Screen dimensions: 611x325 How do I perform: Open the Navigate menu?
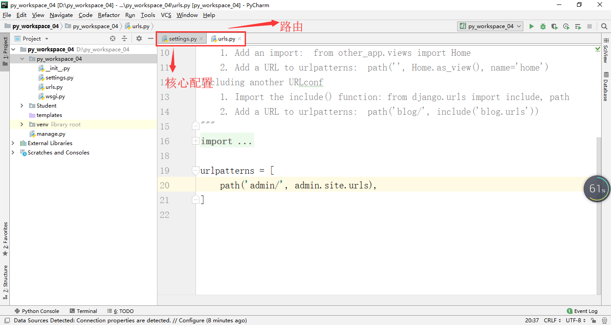(61, 15)
